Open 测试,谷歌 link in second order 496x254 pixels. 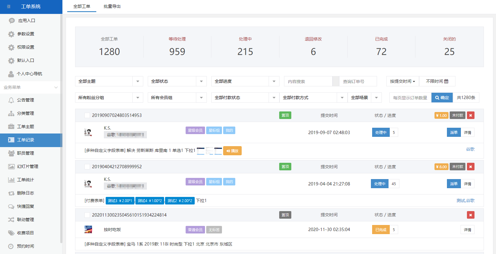(465, 201)
